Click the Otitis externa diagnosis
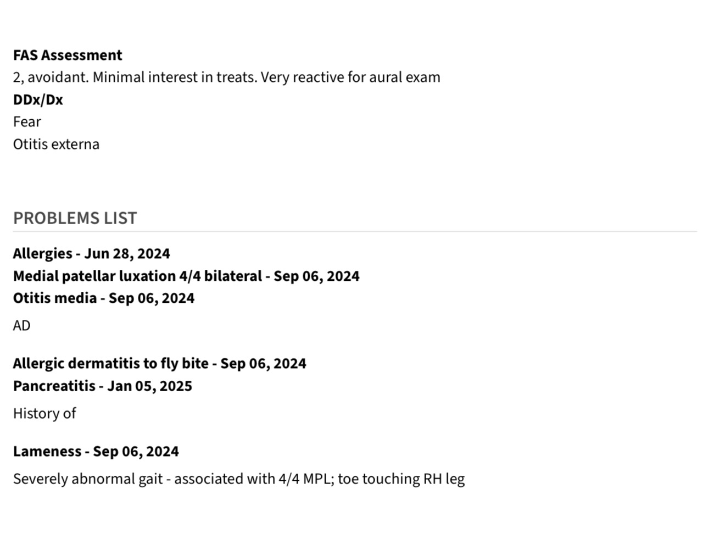The height and width of the screenshot is (533, 725). click(x=56, y=145)
